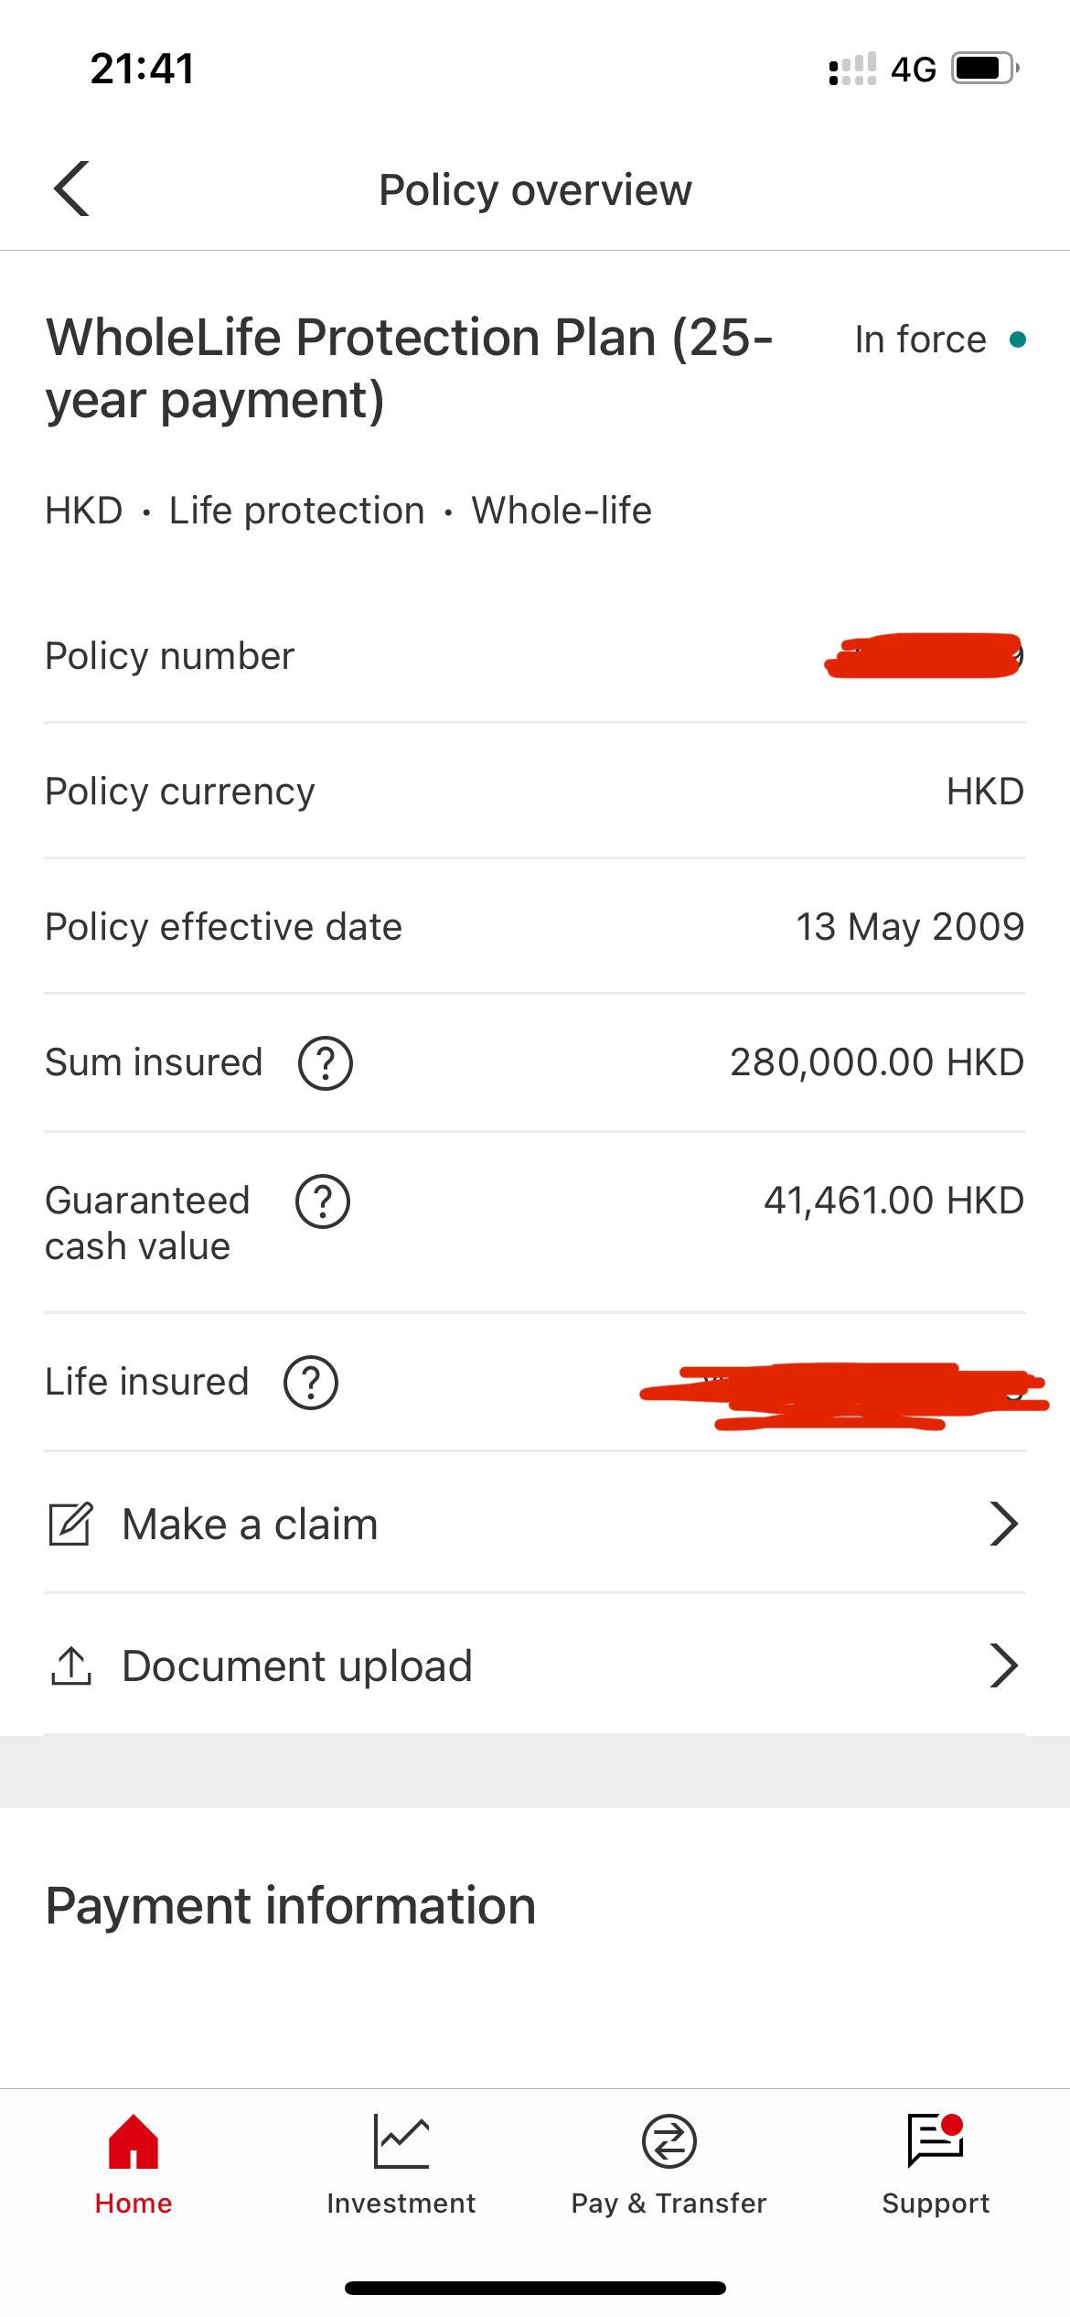Open Life insured help question mark
Image resolution: width=1070 pixels, height=2317 pixels.
(311, 1382)
